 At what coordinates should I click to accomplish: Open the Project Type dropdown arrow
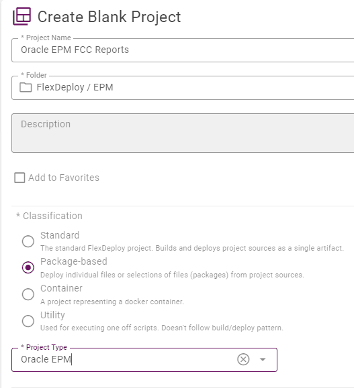point(263,359)
